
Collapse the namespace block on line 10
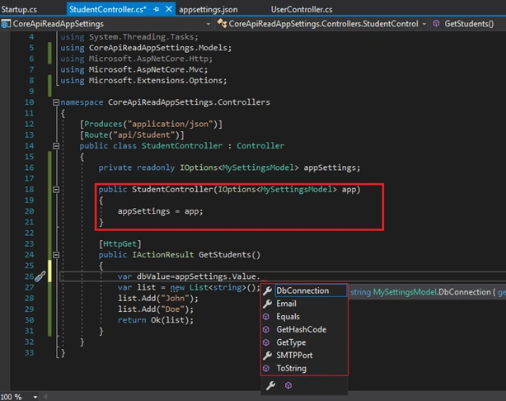pos(56,102)
